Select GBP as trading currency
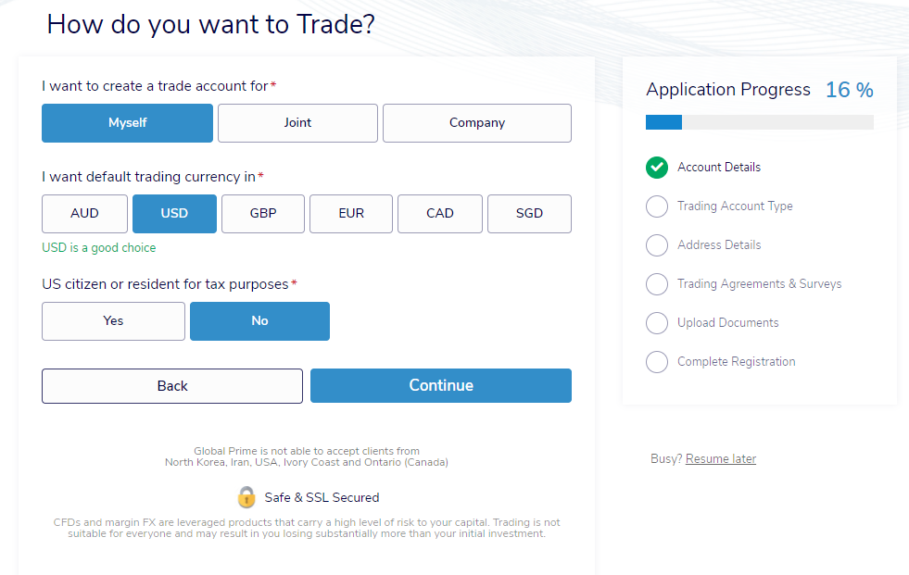The width and height of the screenshot is (909, 575). (263, 214)
